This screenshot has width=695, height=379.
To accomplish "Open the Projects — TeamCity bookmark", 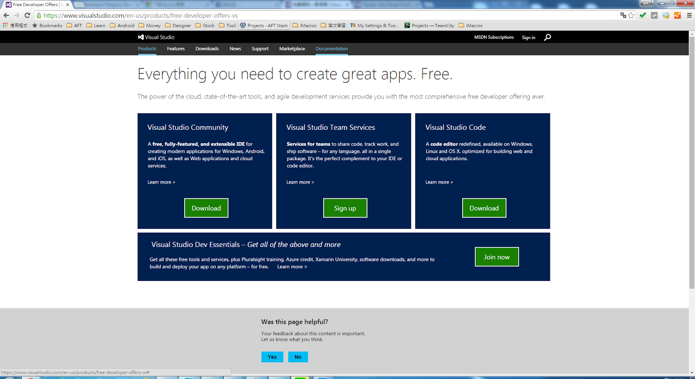I will 429,26.
